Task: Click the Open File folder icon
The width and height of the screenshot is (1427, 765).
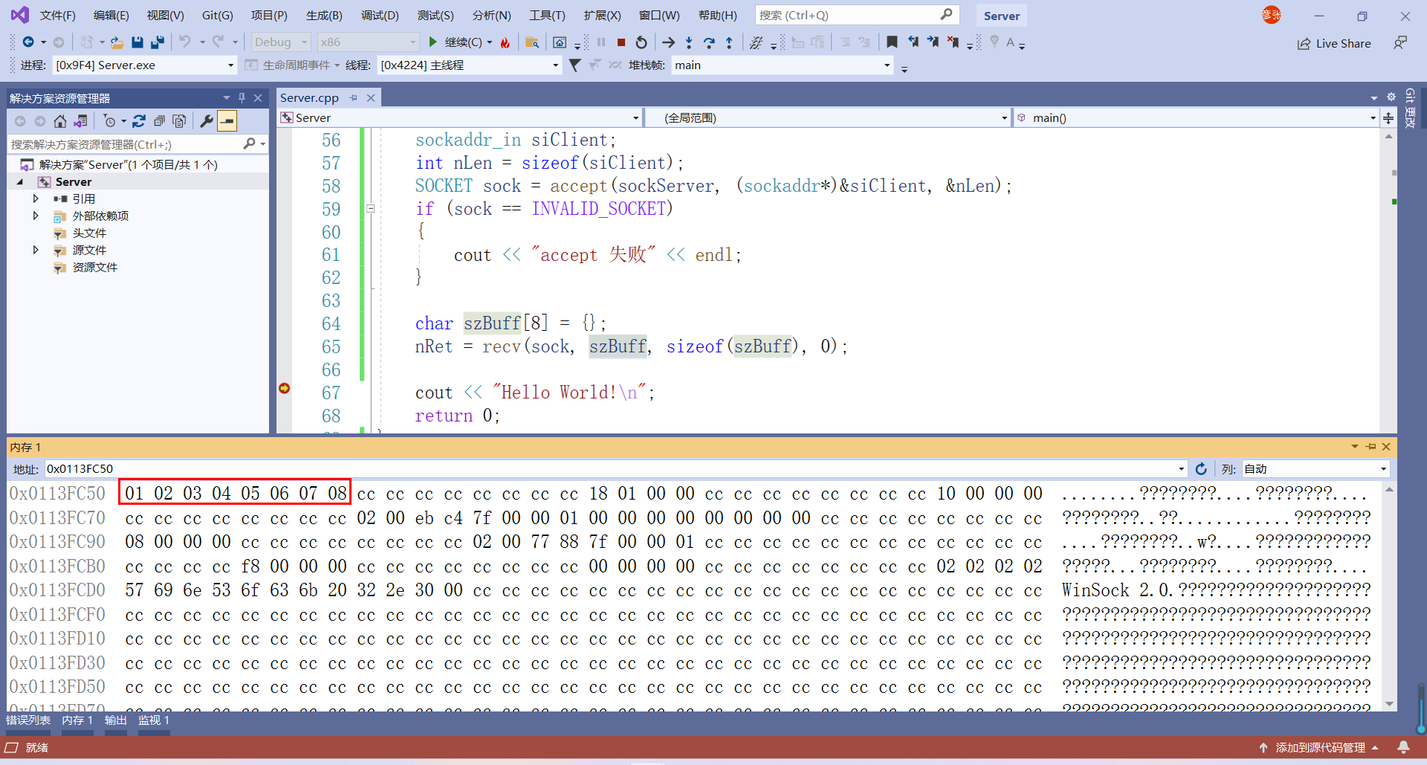Action: (117, 42)
